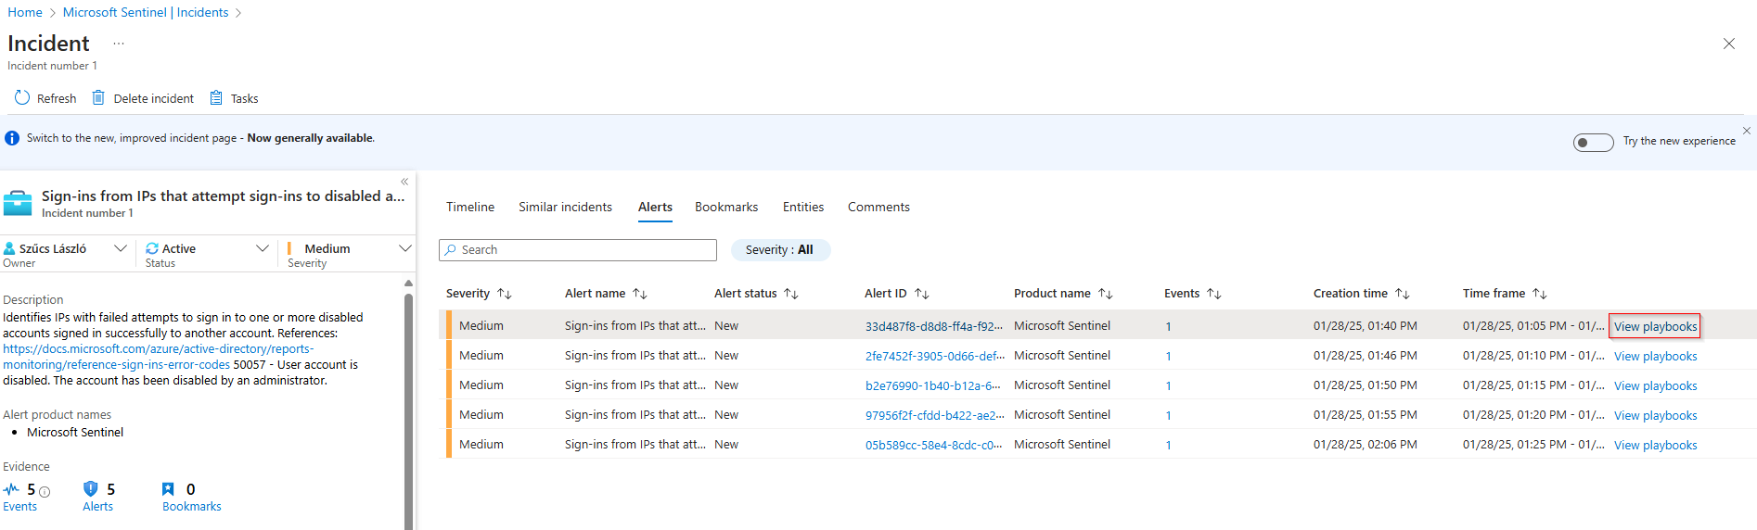The image size is (1757, 530).
Task: Click the incident ellipsis more options
Action: coord(119,44)
